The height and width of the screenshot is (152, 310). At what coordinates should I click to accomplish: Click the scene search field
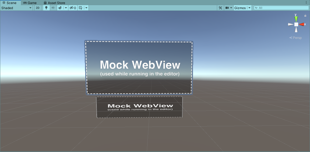(281, 8)
